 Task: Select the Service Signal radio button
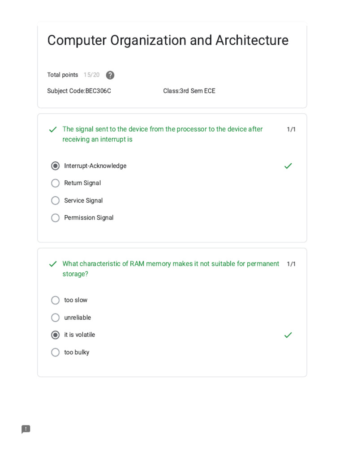pos(56,201)
